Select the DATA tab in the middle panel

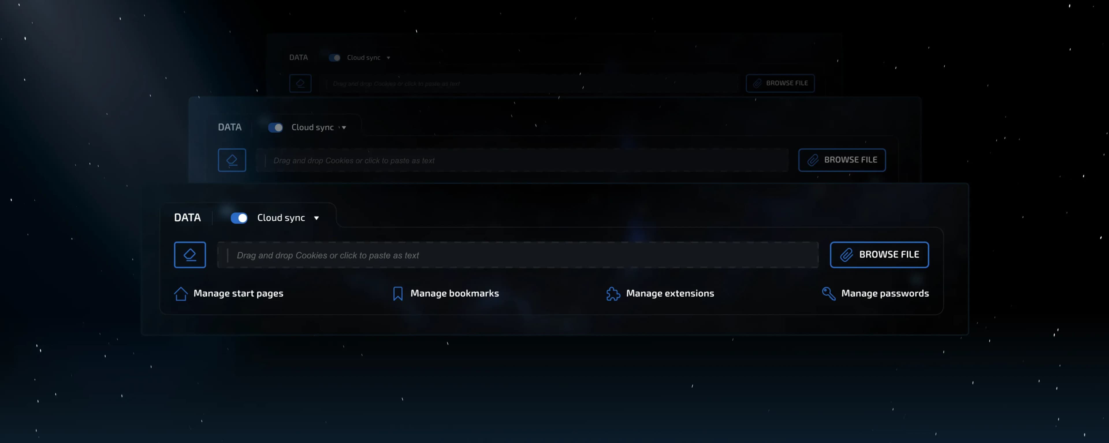(230, 127)
